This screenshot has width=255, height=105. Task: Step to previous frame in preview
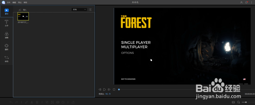coord(100,89)
